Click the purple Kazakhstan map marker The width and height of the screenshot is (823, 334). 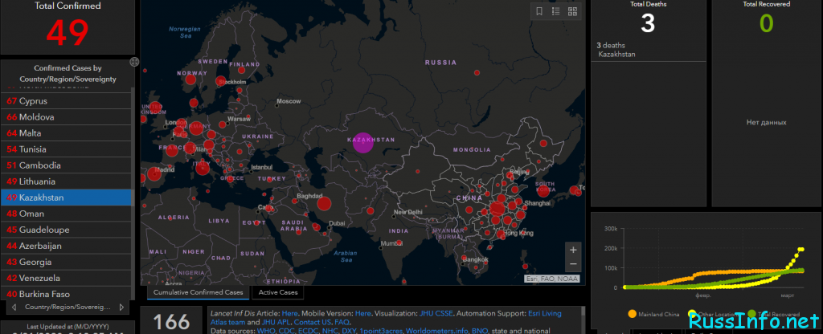pos(363,142)
